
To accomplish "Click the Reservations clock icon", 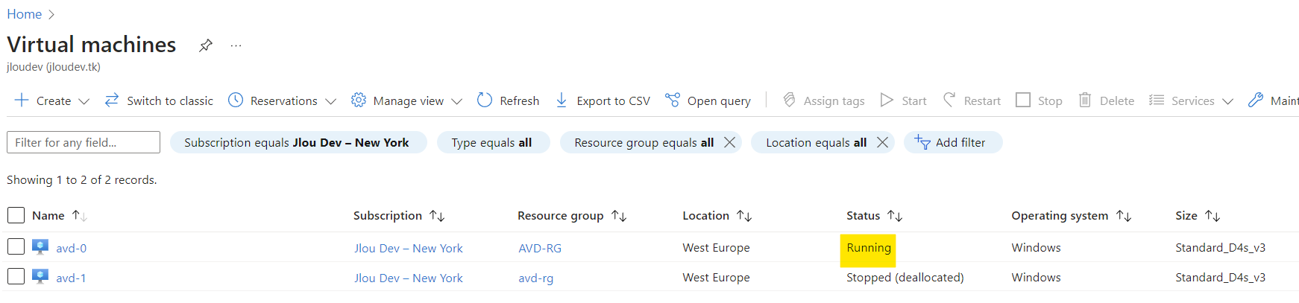I will pos(236,100).
